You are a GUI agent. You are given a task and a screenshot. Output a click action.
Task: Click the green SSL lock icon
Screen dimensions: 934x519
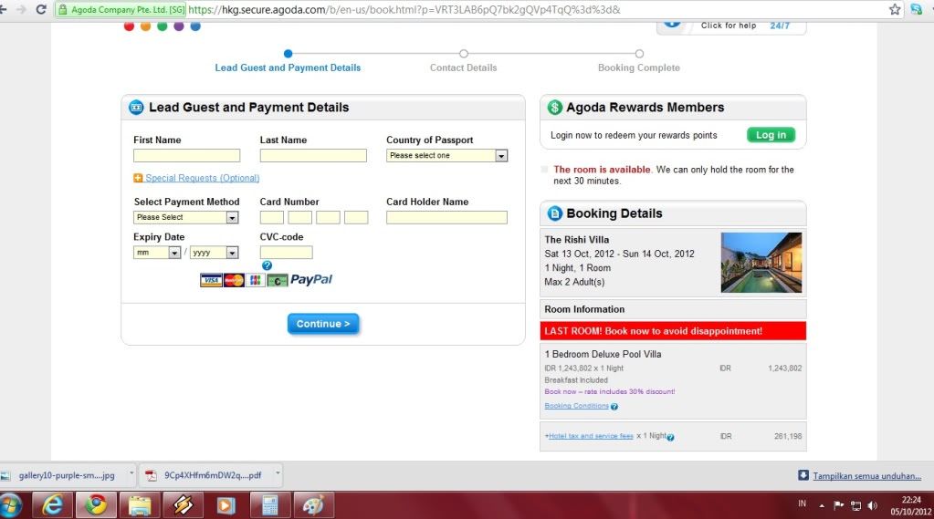[x=63, y=9]
